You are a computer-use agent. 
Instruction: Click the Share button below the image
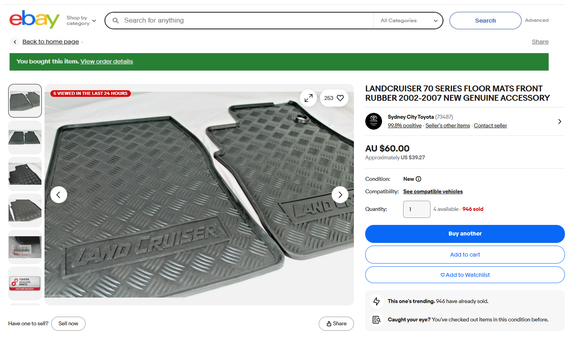pyautogui.click(x=336, y=323)
